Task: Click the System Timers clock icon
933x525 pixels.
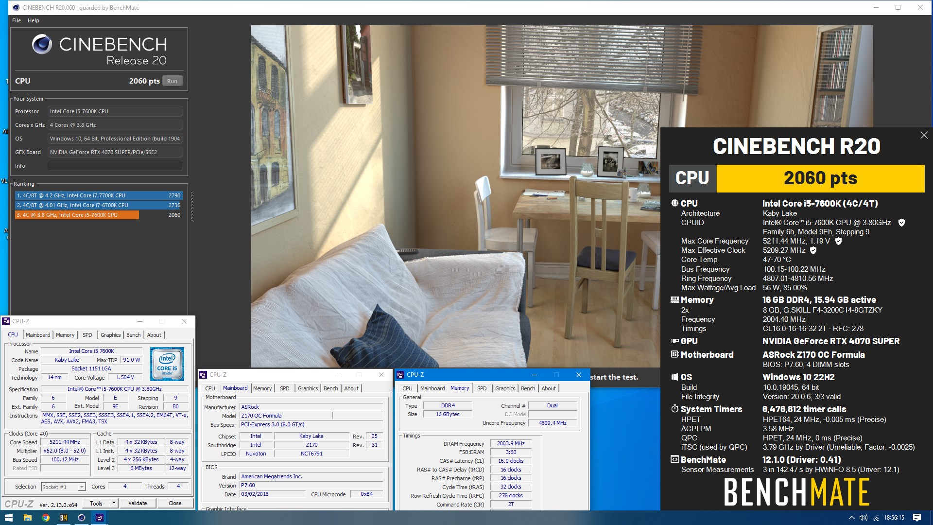Action: (674, 409)
